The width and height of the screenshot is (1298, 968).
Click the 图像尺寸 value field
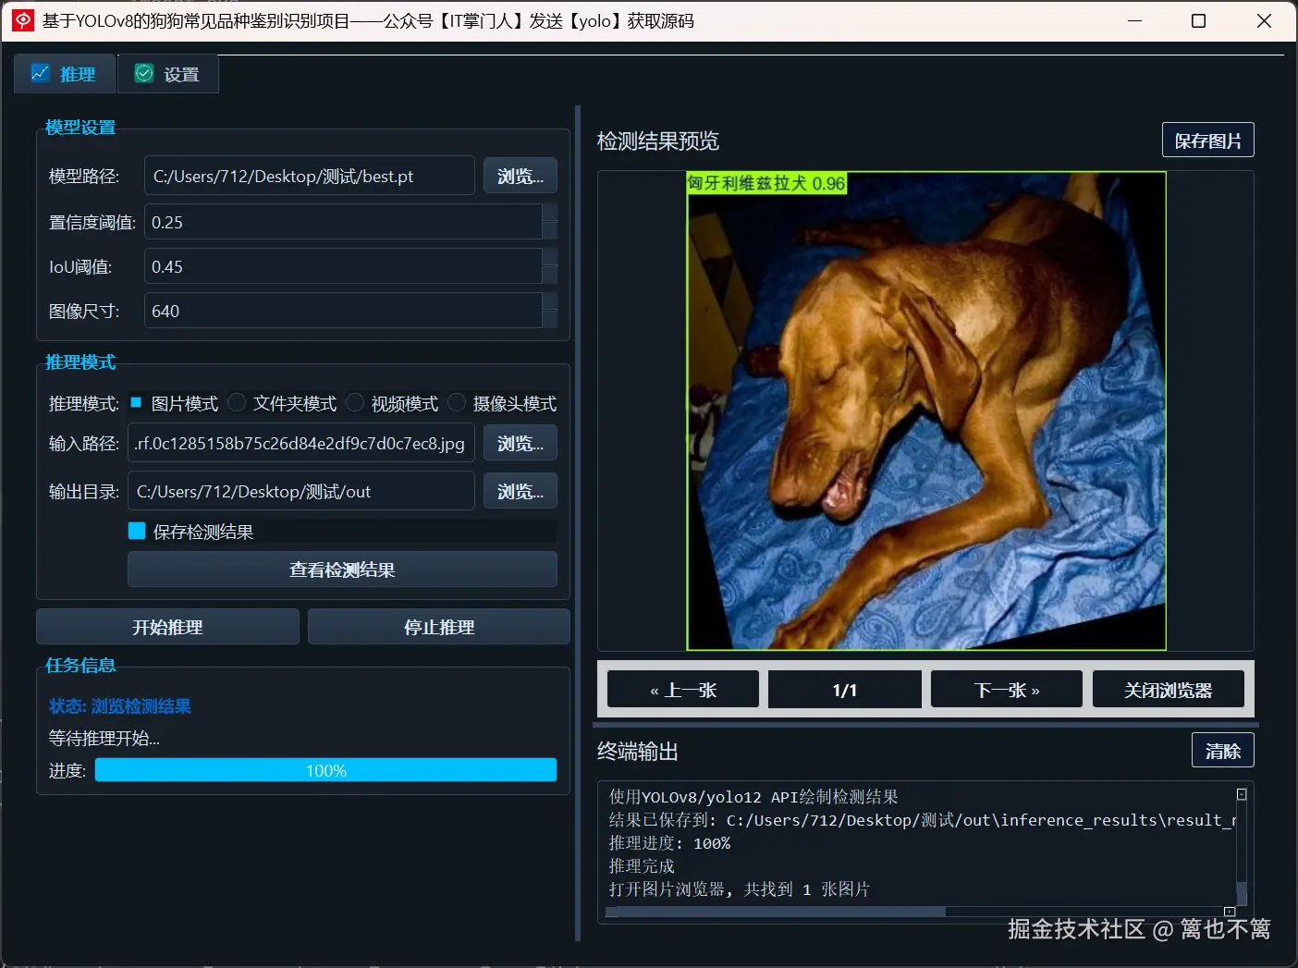pos(343,311)
